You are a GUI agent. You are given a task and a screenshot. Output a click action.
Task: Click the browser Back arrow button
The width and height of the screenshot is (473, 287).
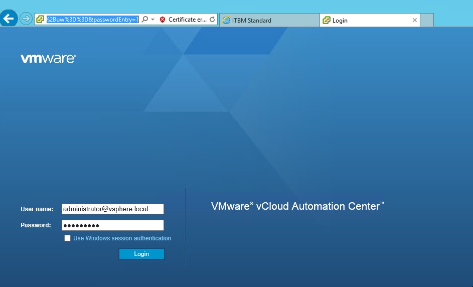(9, 19)
